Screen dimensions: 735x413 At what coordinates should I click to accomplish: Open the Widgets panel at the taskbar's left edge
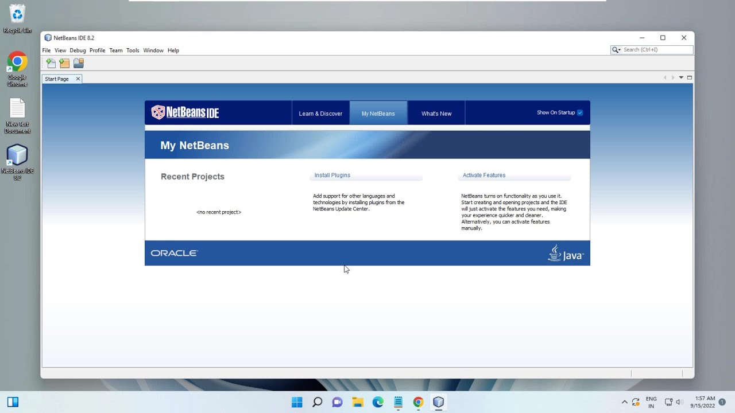click(x=13, y=402)
